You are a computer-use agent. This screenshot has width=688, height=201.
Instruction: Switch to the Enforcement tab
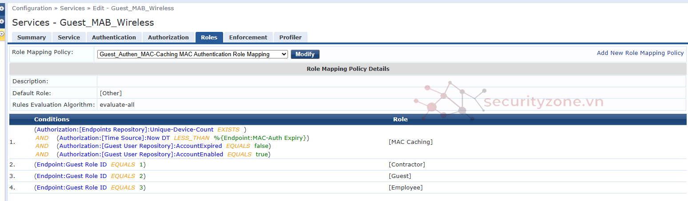pos(248,38)
